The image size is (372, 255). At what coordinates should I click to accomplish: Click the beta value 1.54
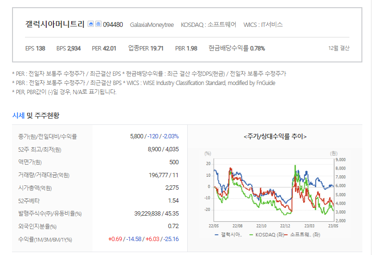(x=173, y=201)
